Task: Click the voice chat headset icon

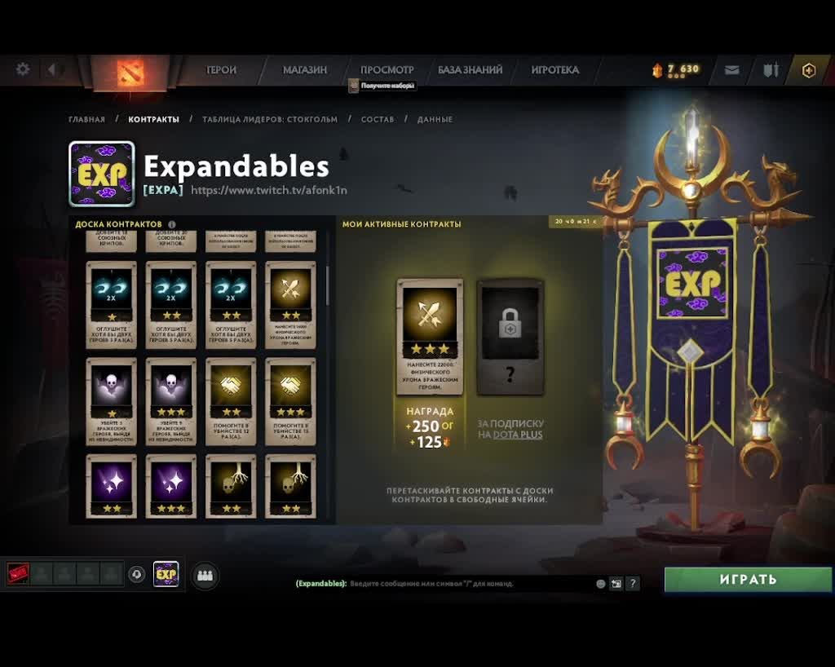Action: point(137,575)
